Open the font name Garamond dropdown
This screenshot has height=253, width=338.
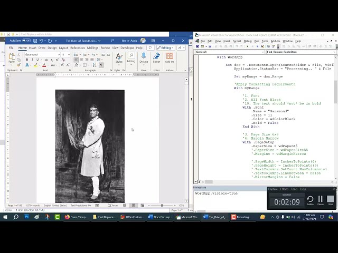coord(59,55)
